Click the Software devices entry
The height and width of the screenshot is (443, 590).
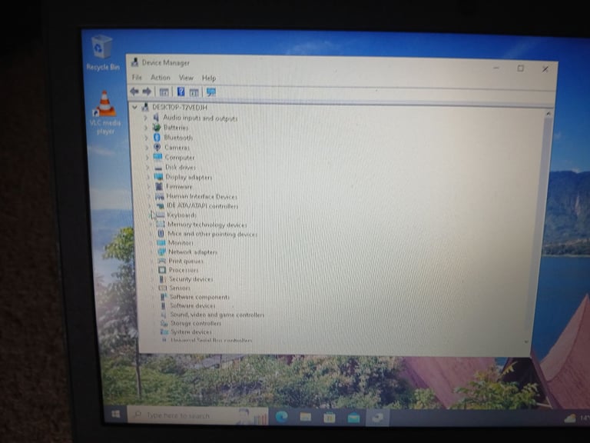click(x=193, y=305)
